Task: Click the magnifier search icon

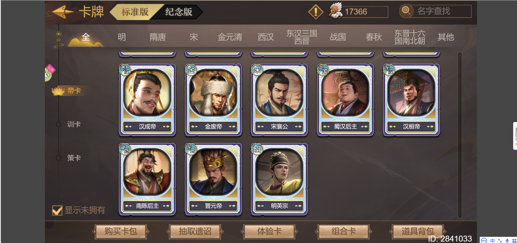Action: pos(406,11)
